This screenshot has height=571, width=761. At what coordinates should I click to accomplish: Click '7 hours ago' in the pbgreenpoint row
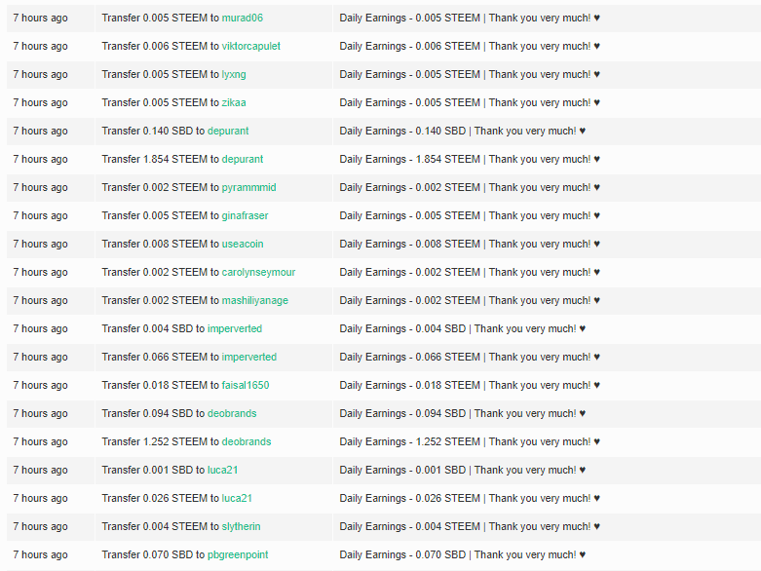pyautogui.click(x=40, y=554)
